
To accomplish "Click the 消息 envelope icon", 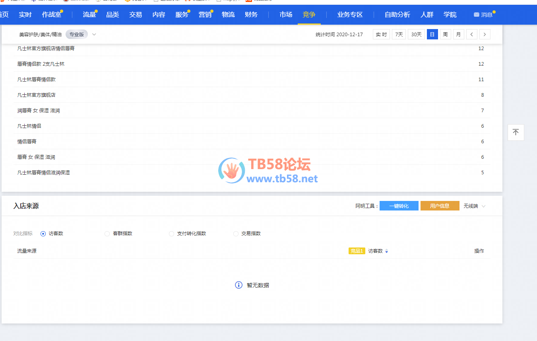I will click(x=477, y=15).
